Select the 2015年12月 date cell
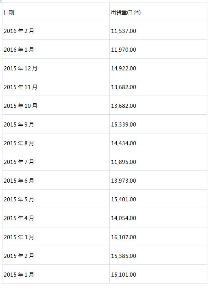This screenshot has height=288, width=209. [x=56, y=68]
